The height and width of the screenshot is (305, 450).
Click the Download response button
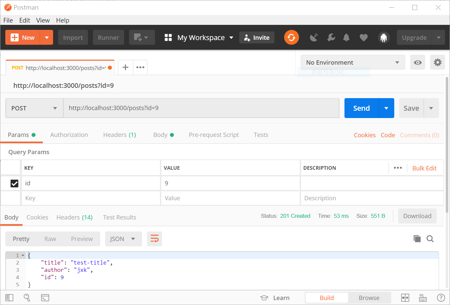pos(417,216)
